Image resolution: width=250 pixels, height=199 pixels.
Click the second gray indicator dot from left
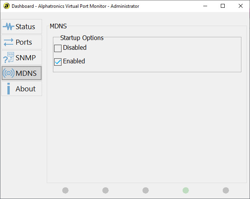pyautogui.click(x=106, y=190)
